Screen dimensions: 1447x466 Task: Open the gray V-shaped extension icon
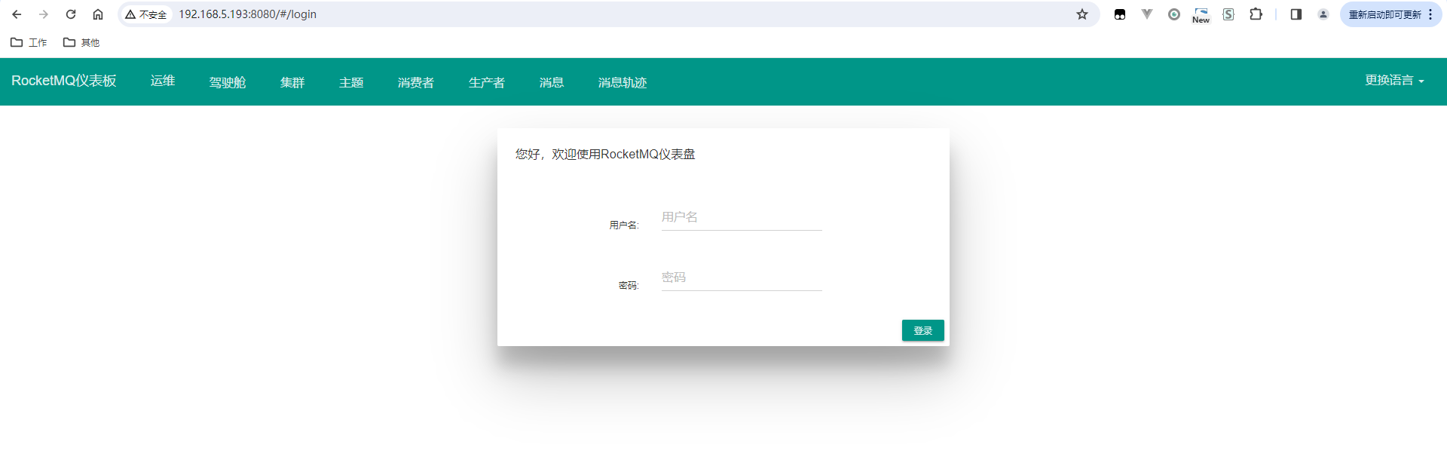[x=1147, y=14]
